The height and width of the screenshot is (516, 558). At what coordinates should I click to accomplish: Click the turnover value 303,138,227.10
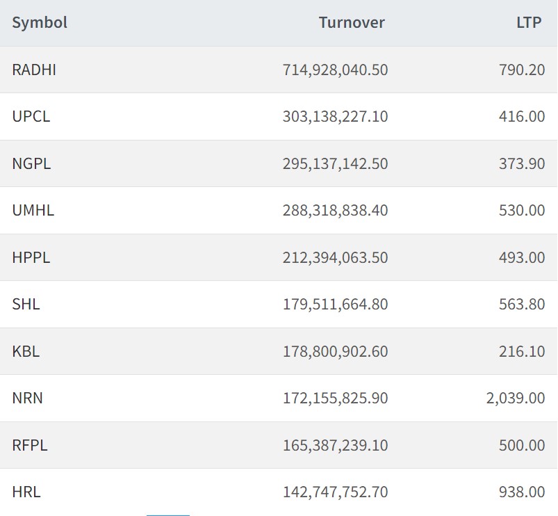tap(335, 116)
